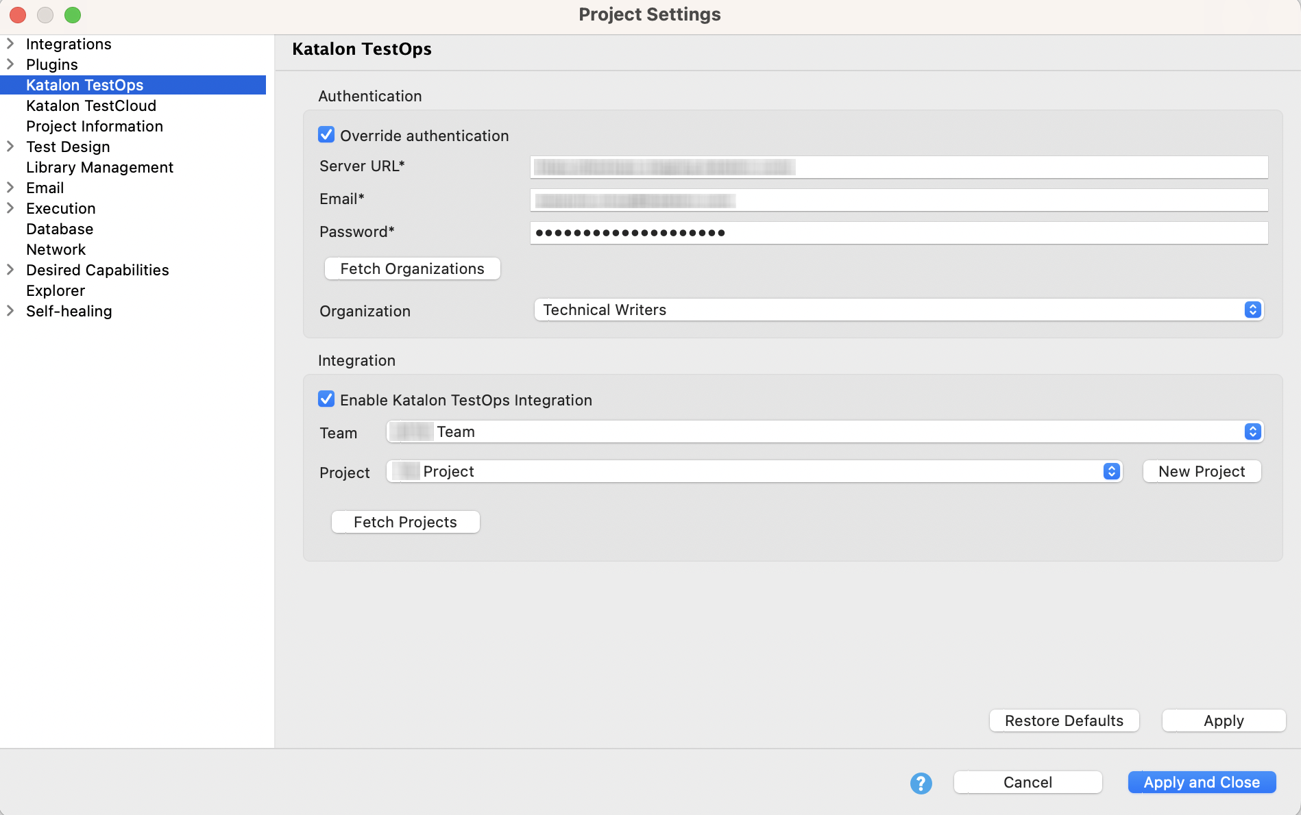Expand the Execution tree node
This screenshot has height=815, width=1301.
click(10, 208)
